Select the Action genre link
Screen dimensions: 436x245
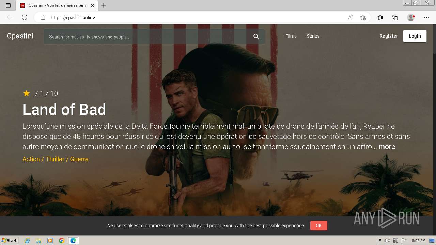(x=31, y=159)
